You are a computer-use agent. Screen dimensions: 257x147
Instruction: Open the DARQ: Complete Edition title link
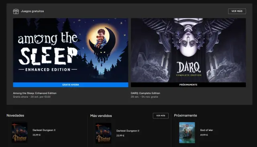145,93
